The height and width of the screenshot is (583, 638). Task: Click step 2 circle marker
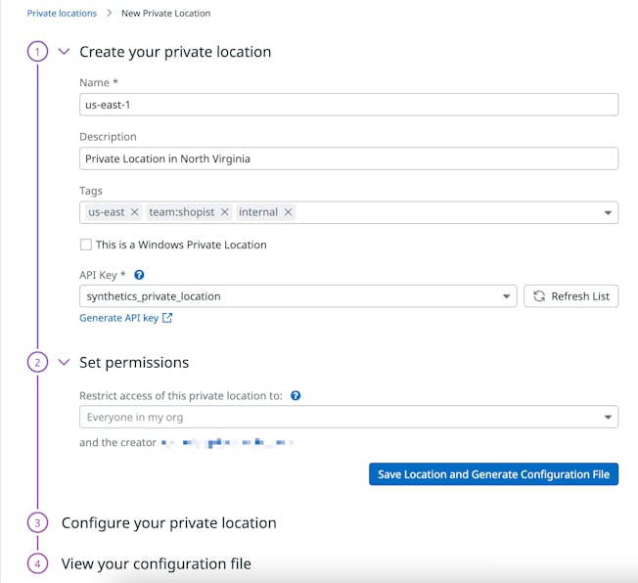click(x=37, y=362)
